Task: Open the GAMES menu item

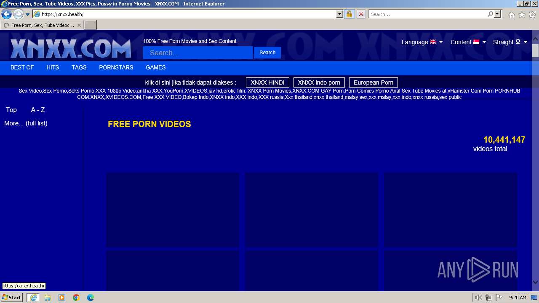Action: [156, 67]
